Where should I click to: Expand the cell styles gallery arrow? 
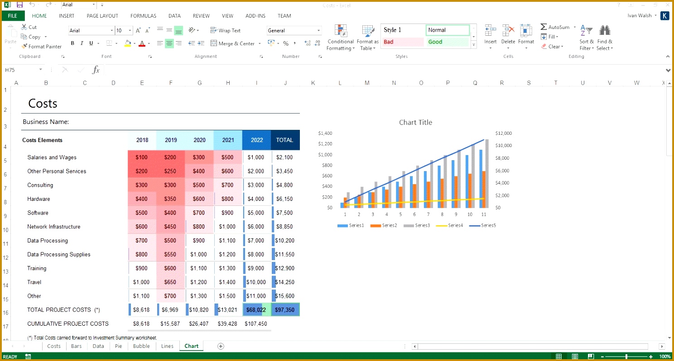pos(474,44)
